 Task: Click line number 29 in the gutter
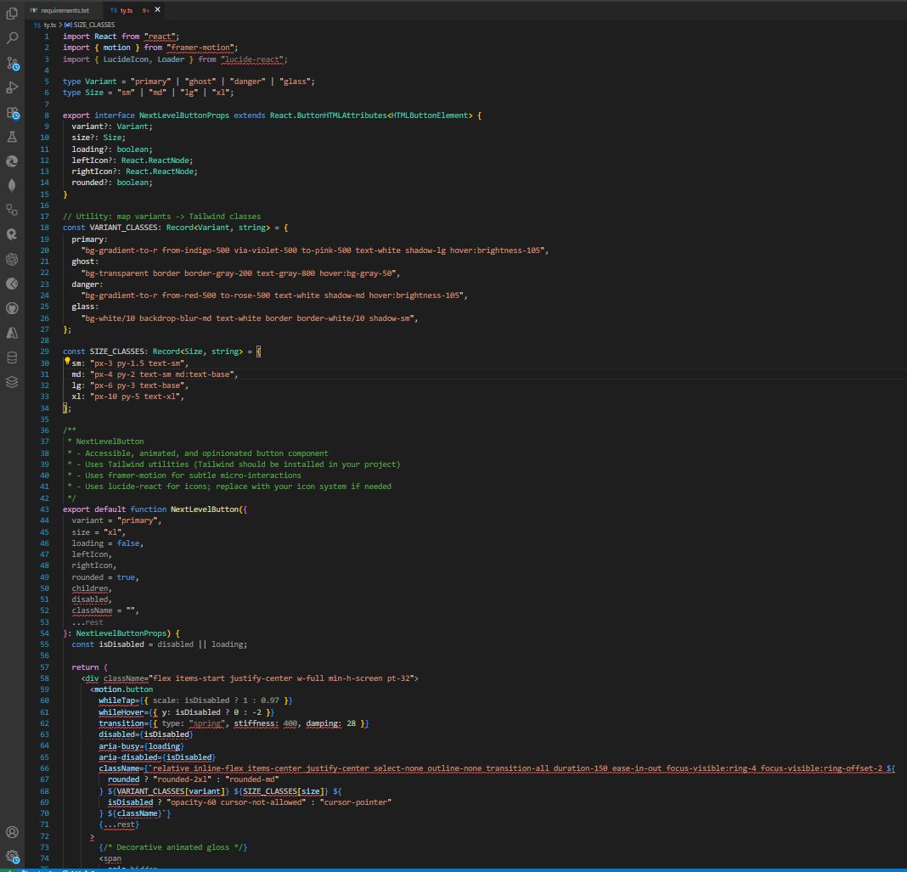tap(44, 352)
